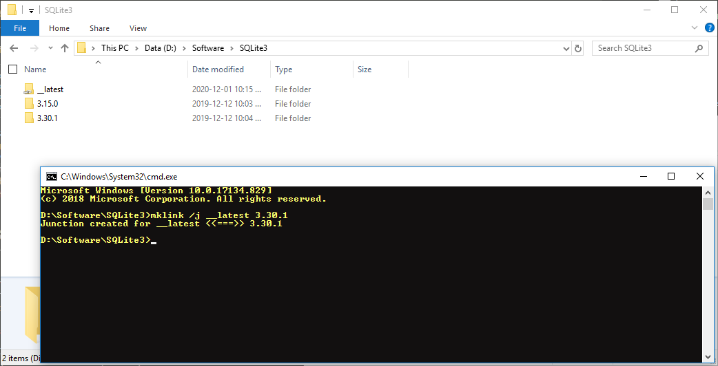
Task: Refresh the SQLite3 folder view
Action: 578,48
